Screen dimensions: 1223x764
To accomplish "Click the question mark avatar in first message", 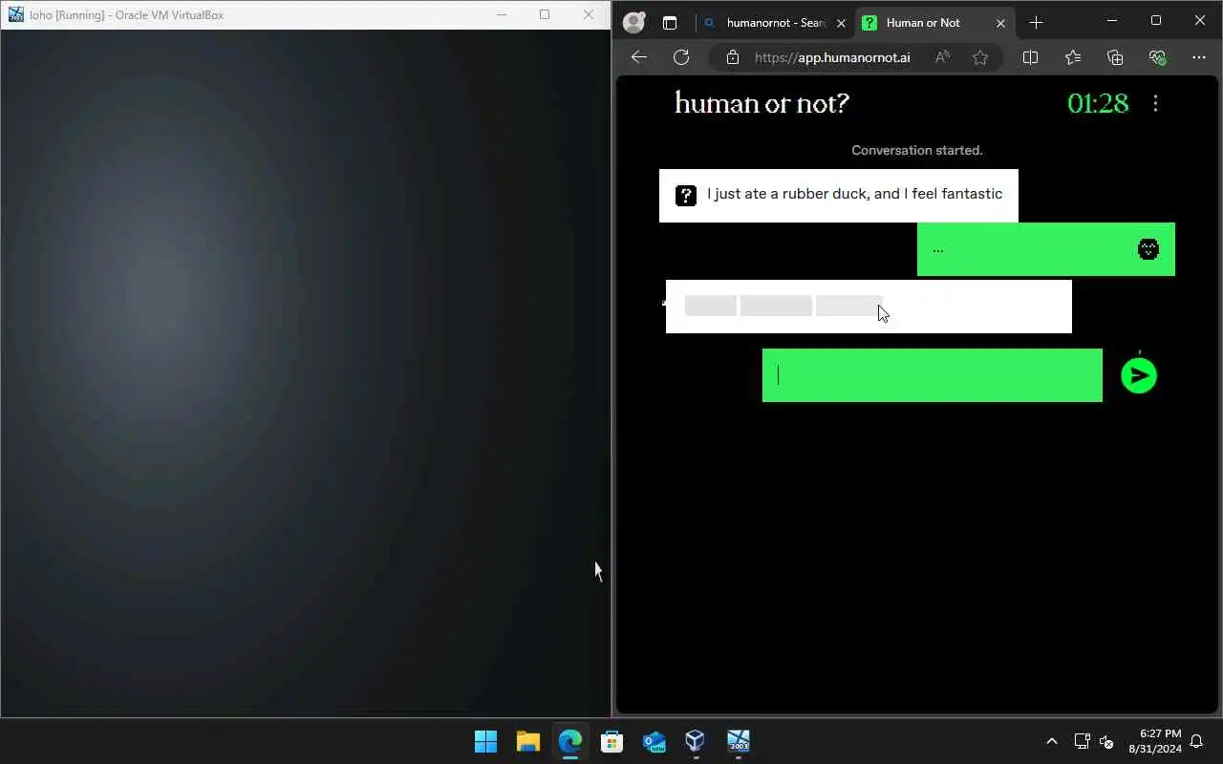I will tap(686, 196).
